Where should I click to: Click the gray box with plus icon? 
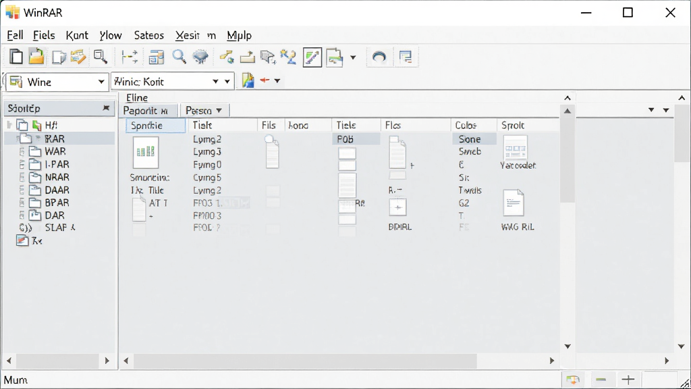click(x=267, y=57)
